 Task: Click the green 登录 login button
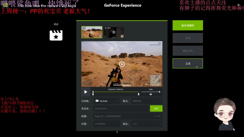156,109
